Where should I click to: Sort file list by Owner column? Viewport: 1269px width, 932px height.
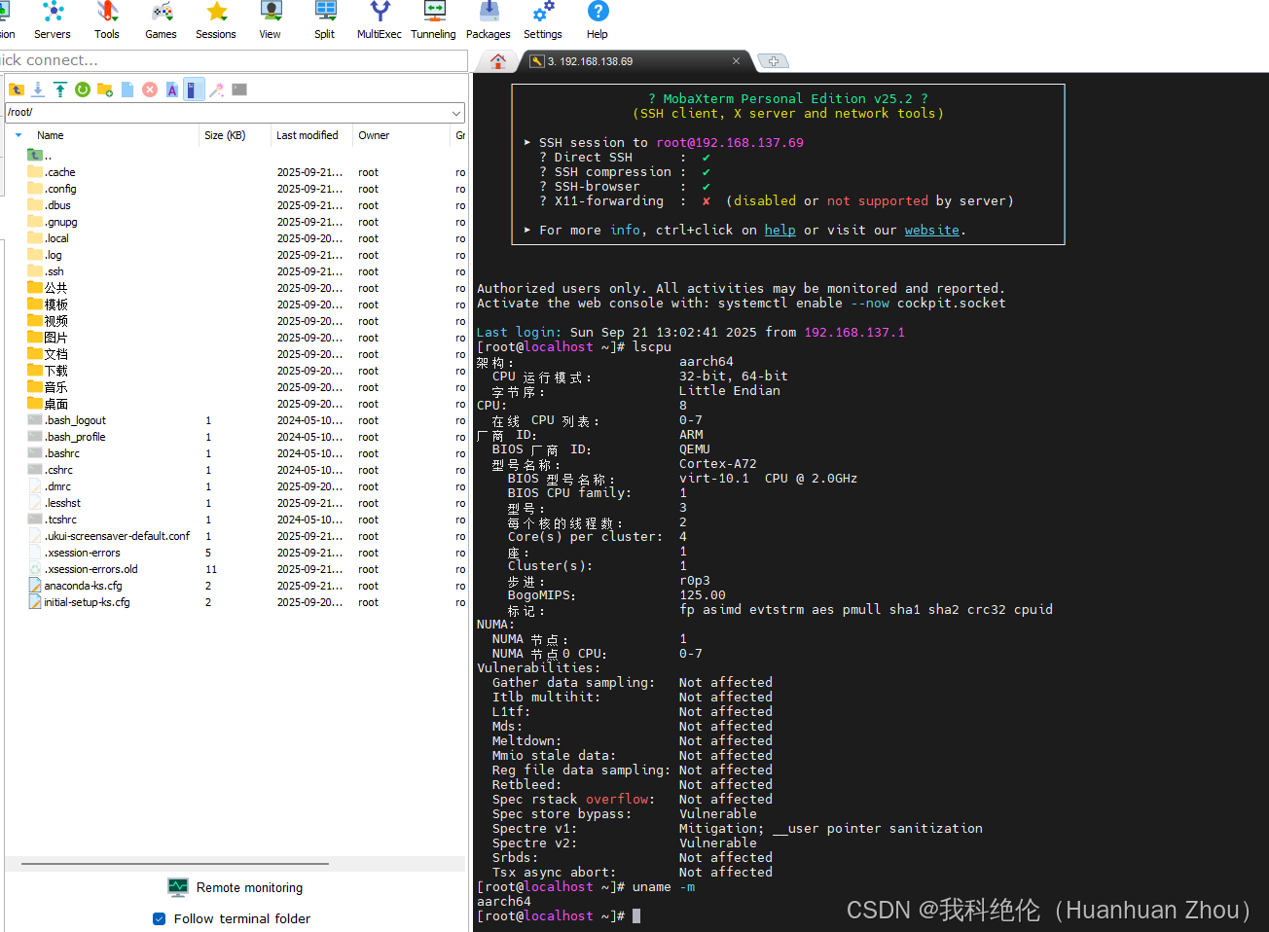[374, 135]
